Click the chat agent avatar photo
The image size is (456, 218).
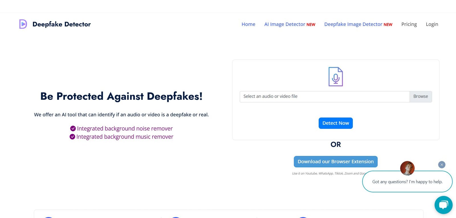pyautogui.click(x=407, y=168)
